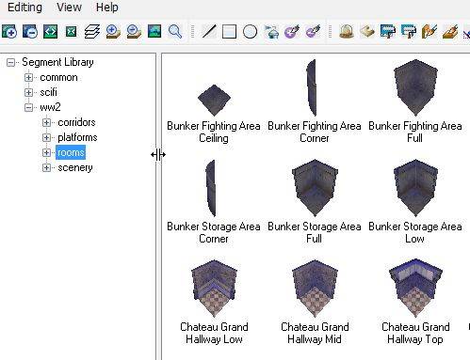Expand the scifi folder
This screenshot has height=360, width=470.
[x=28, y=92]
